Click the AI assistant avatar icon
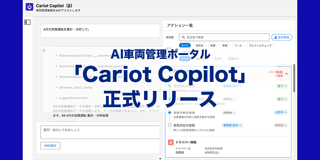Viewport: 320px width, 160px height. tap(44, 50)
